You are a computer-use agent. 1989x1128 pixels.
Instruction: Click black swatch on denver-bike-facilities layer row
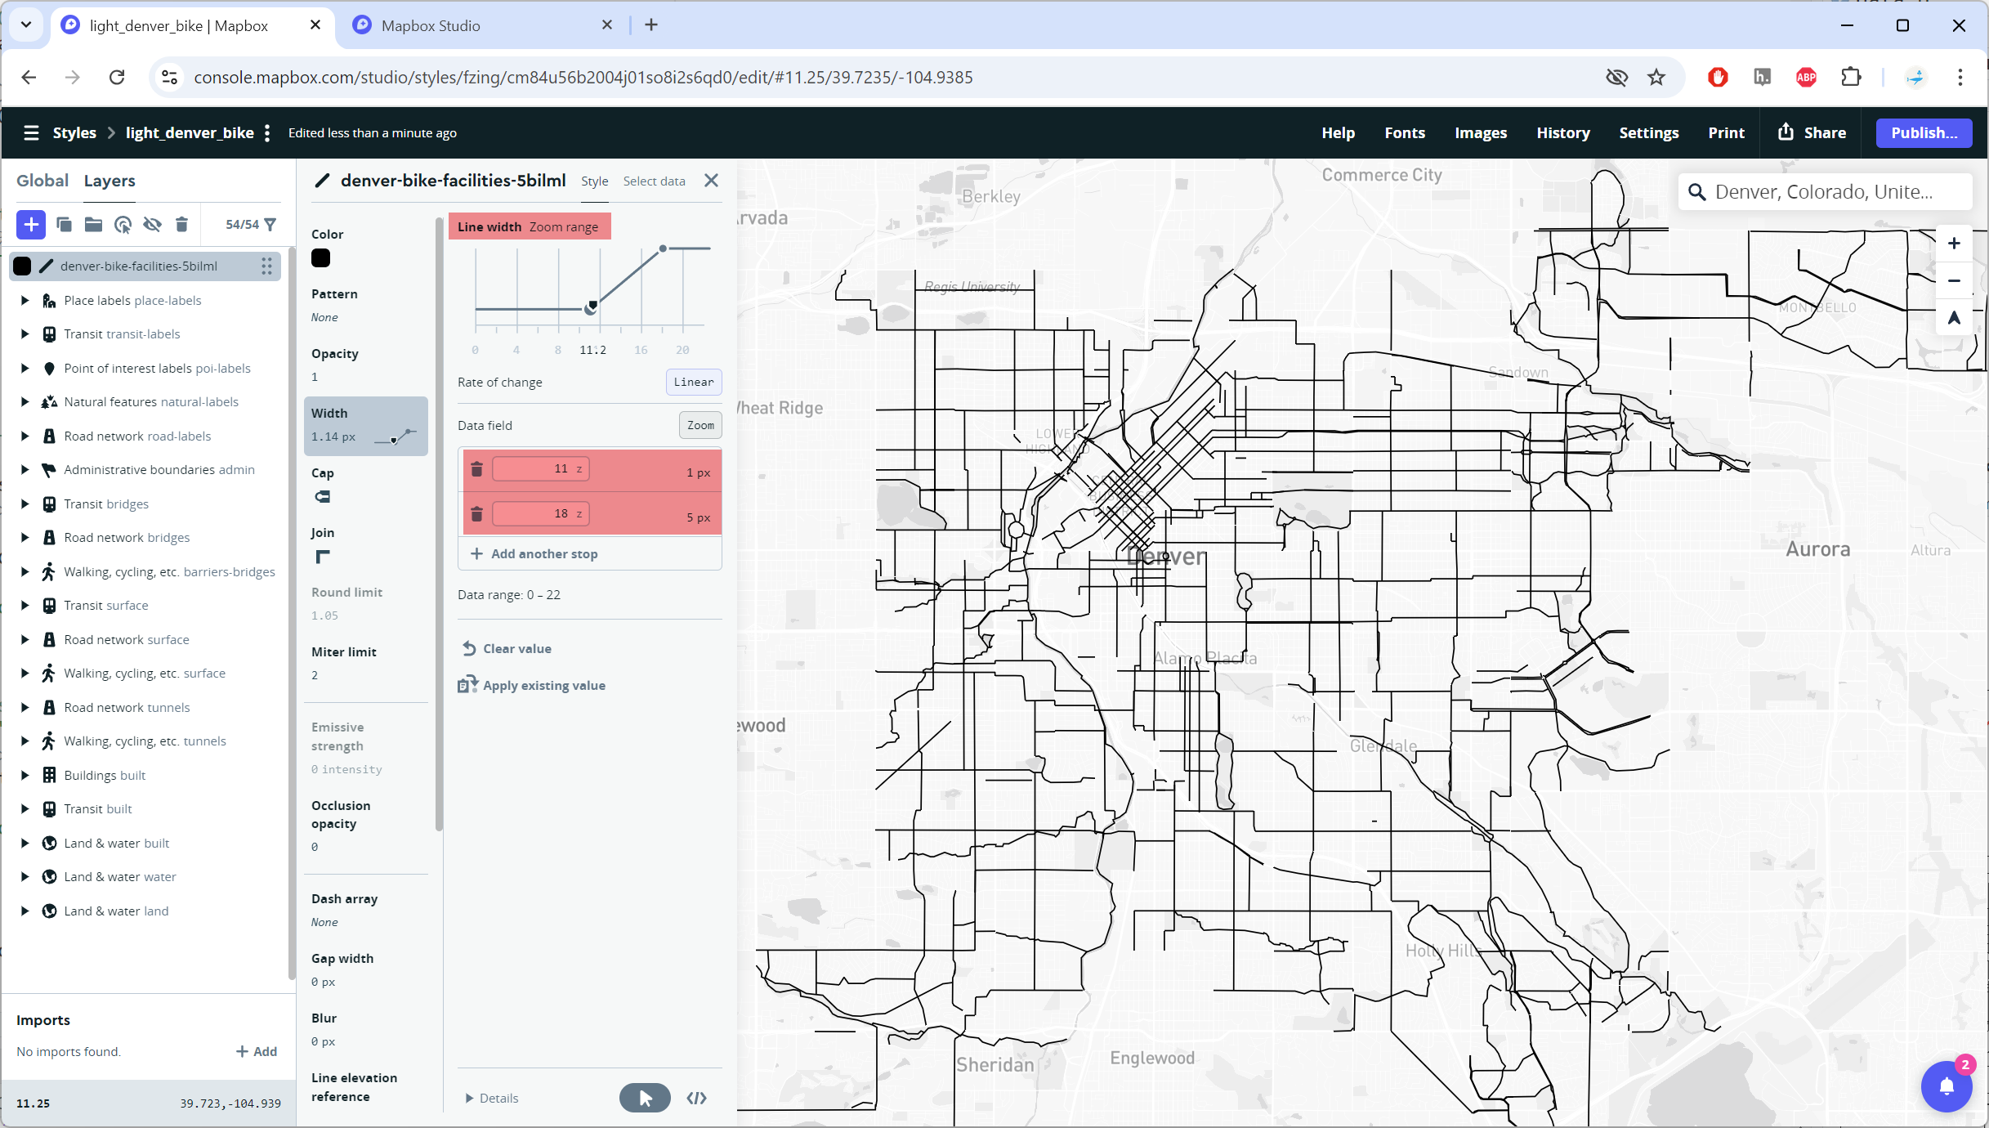tap(22, 266)
